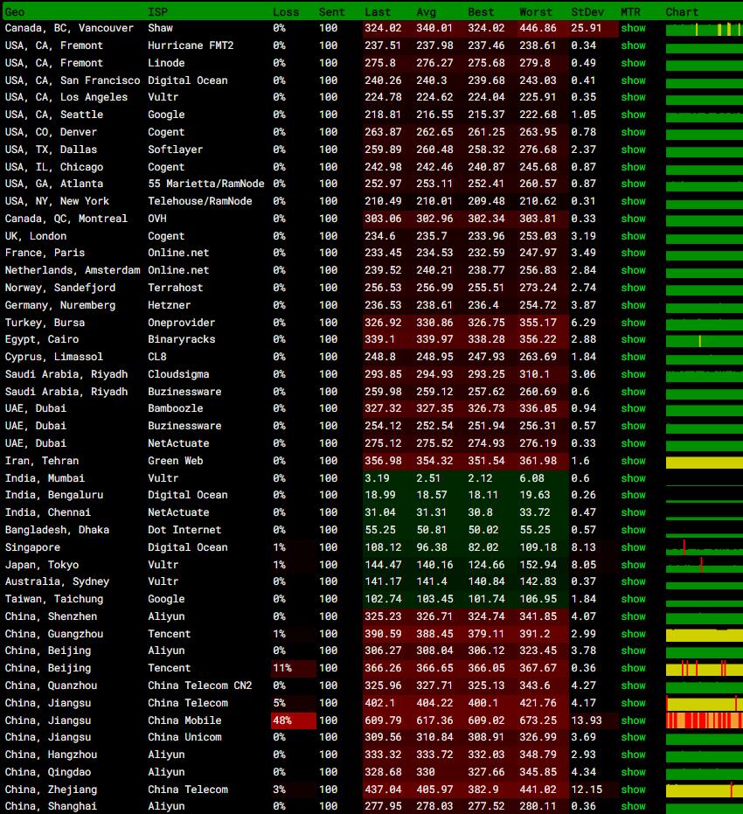The image size is (743, 814).
Task: Open 'show' for Tokyo Vultr row
Action: pyautogui.click(x=633, y=565)
